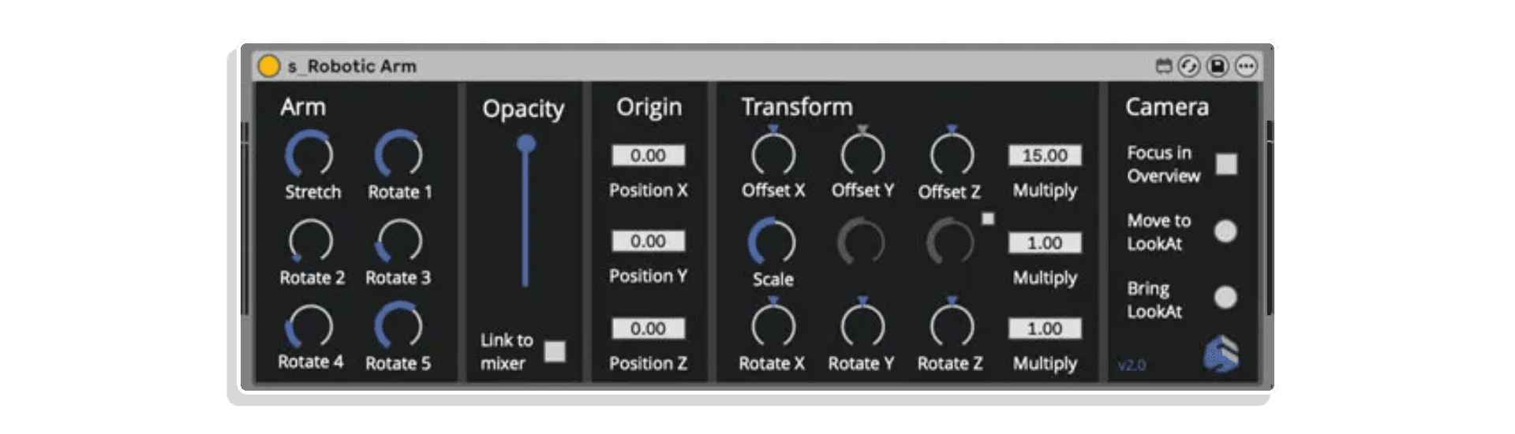The width and height of the screenshot is (1515, 434).
Task: Click the Opacity section heading
Action: (x=523, y=109)
